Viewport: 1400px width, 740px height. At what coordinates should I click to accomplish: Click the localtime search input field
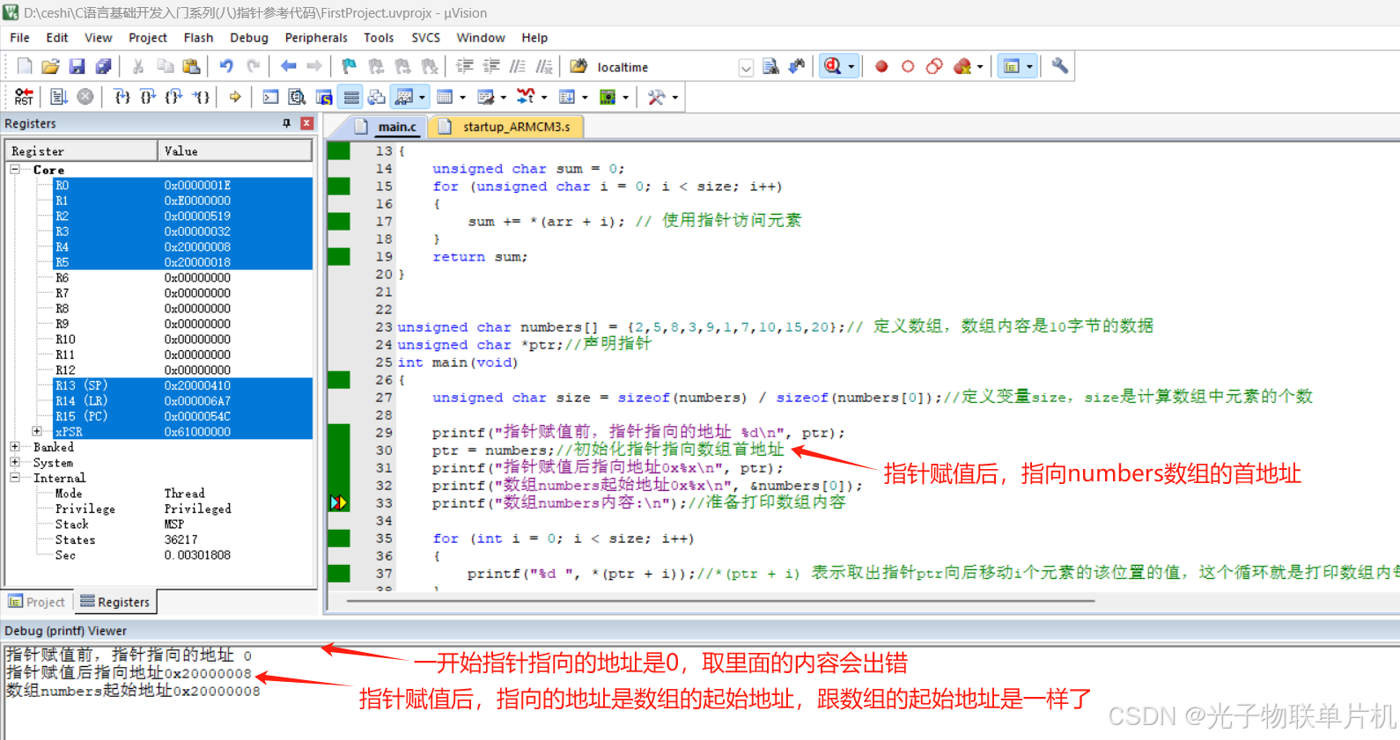pyautogui.click(x=665, y=67)
